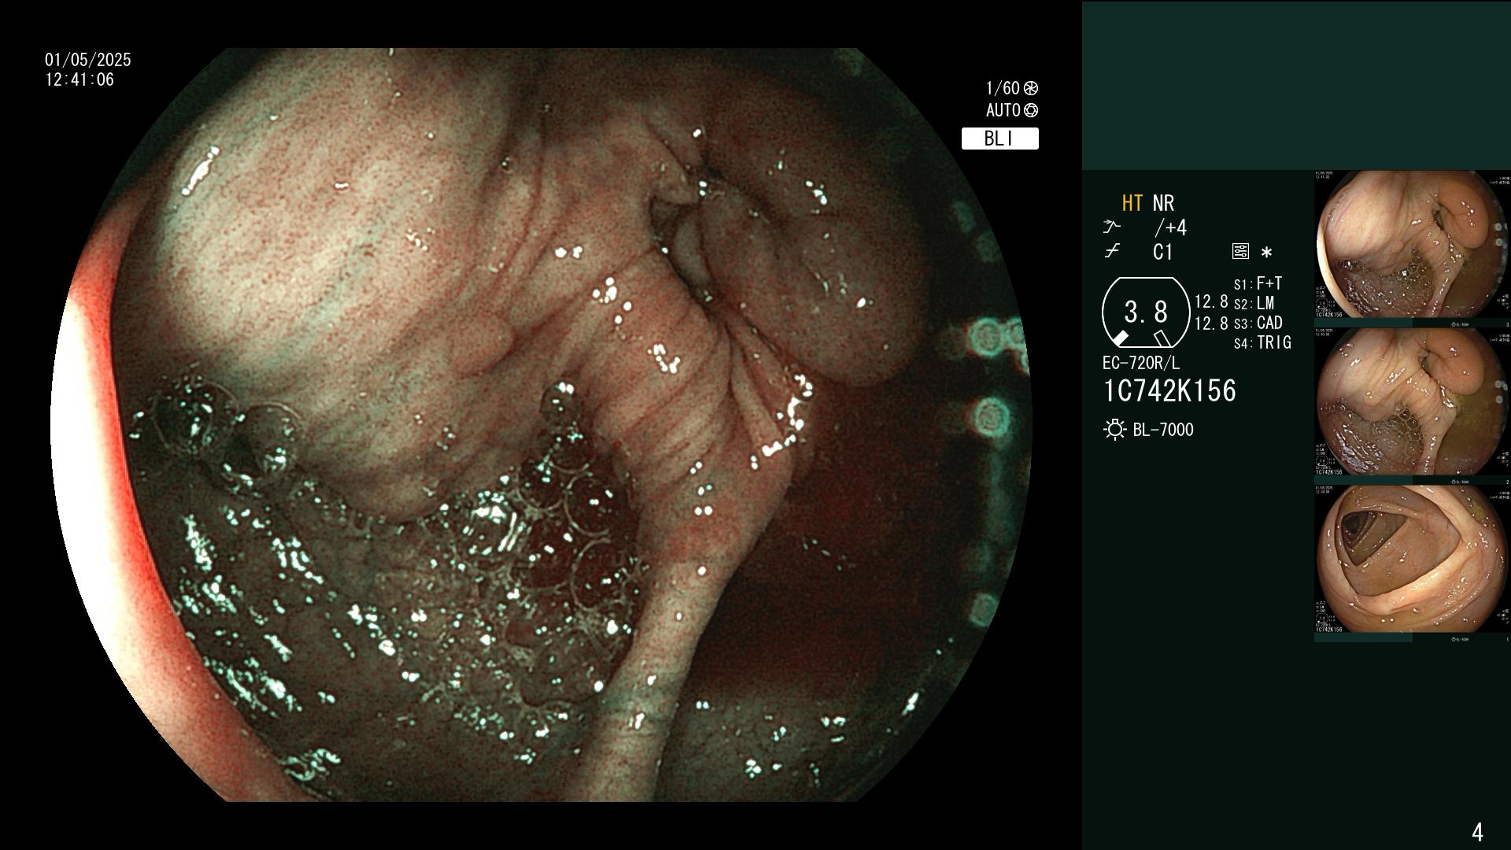This screenshot has height=850, width=1511.
Task: Click the date 01/05/2025 text
Action: (88, 60)
